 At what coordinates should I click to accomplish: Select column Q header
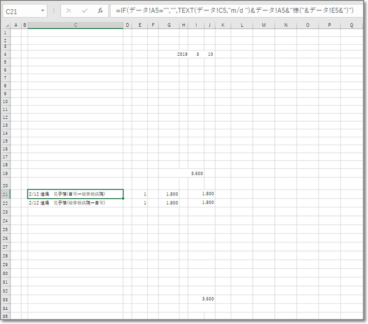(351, 25)
